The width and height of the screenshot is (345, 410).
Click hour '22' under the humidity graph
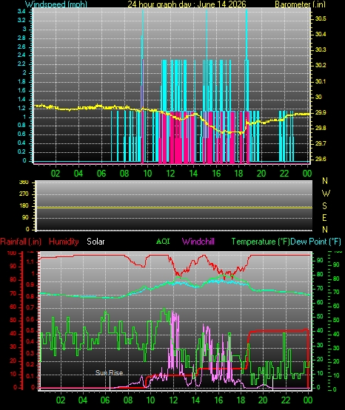[286, 400]
